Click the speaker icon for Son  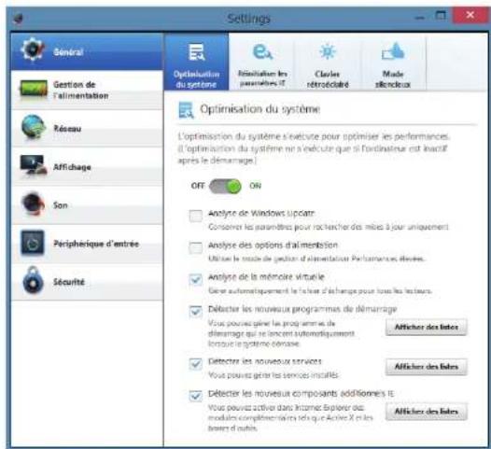tap(33, 203)
